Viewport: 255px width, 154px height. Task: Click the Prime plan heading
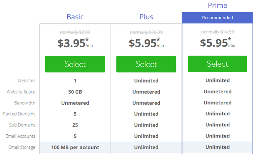217,6
